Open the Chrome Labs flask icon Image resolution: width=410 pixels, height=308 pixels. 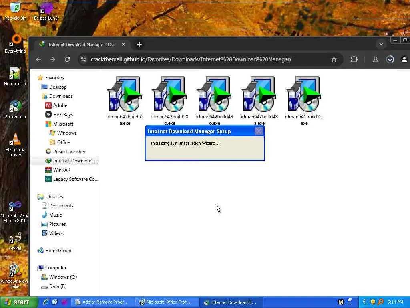tap(376, 59)
